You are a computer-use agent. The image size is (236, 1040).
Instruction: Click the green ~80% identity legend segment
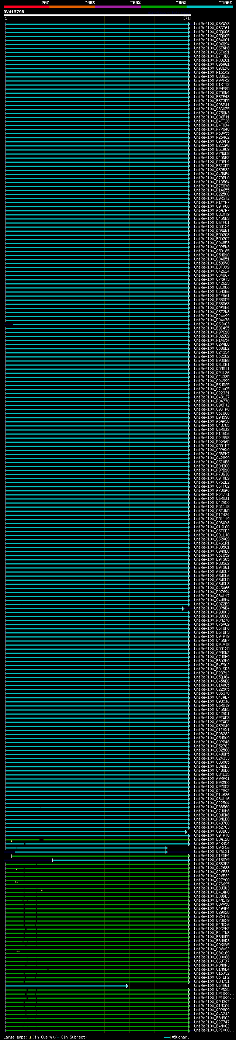tap(164, 7)
